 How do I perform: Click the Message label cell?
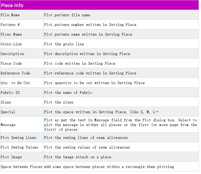(8, 125)
